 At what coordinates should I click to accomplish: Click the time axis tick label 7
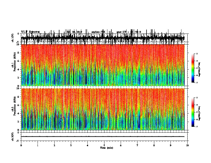137,145
